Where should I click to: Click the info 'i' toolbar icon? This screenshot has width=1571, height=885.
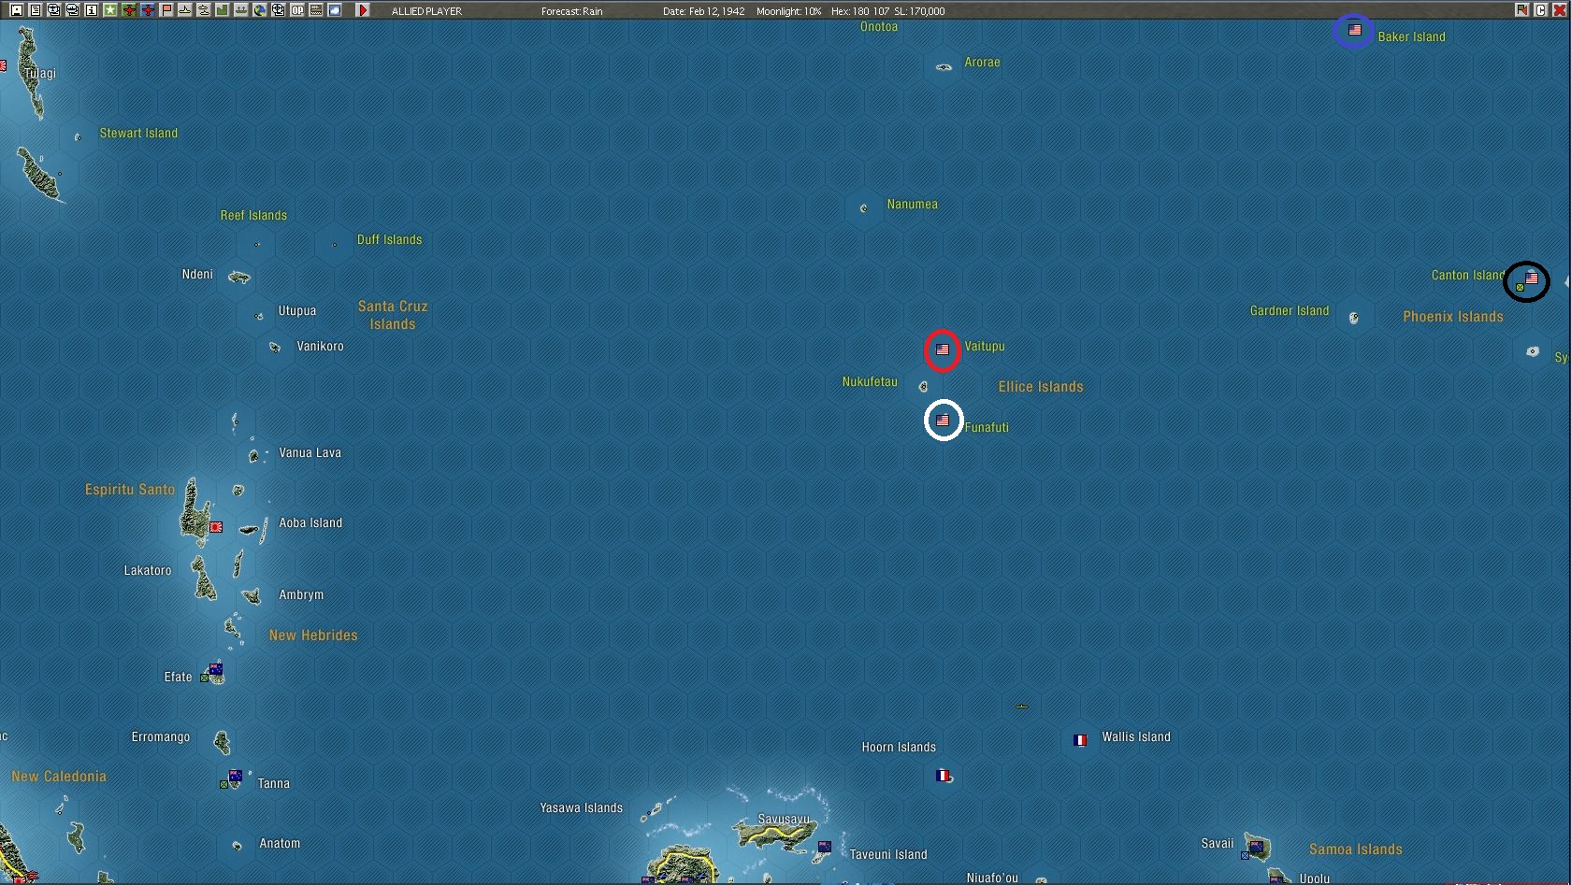tap(91, 10)
